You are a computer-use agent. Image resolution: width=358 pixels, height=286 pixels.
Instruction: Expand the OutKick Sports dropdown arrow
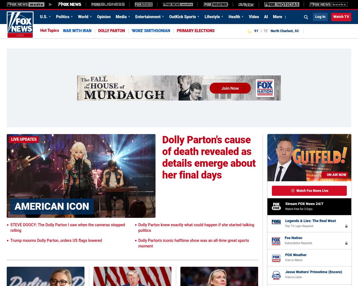click(x=198, y=17)
